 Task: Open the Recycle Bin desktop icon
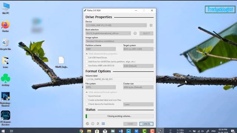tap(6, 44)
